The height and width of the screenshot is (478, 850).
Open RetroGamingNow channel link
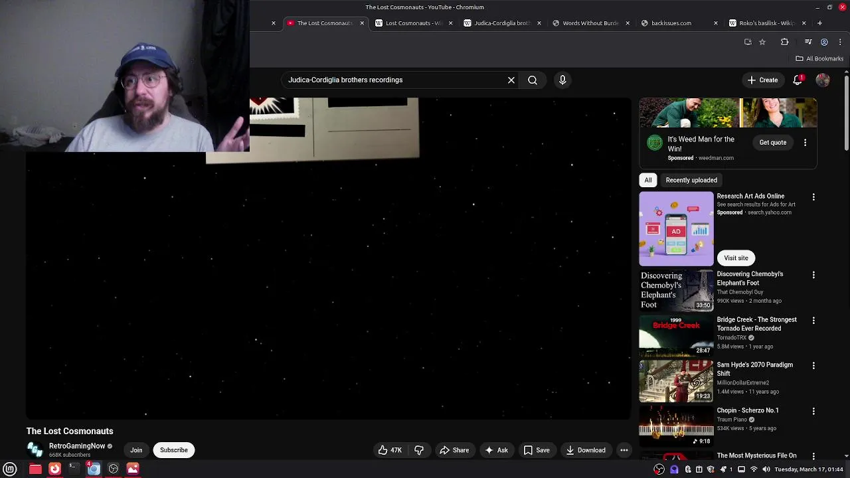[x=77, y=446]
